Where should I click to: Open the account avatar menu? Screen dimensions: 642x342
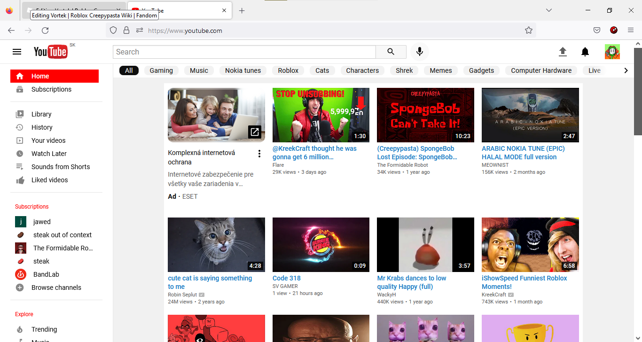612,52
